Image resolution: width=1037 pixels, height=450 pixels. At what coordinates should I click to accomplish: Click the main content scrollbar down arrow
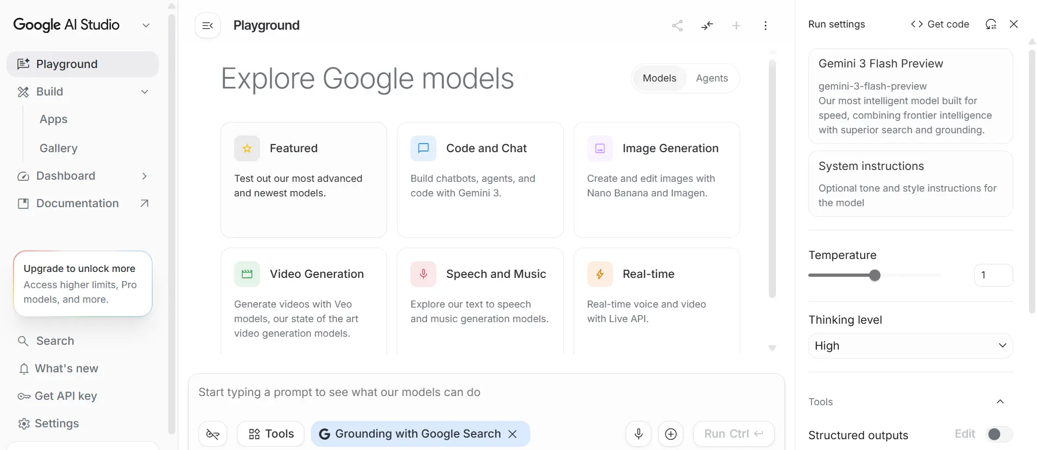pos(772,348)
